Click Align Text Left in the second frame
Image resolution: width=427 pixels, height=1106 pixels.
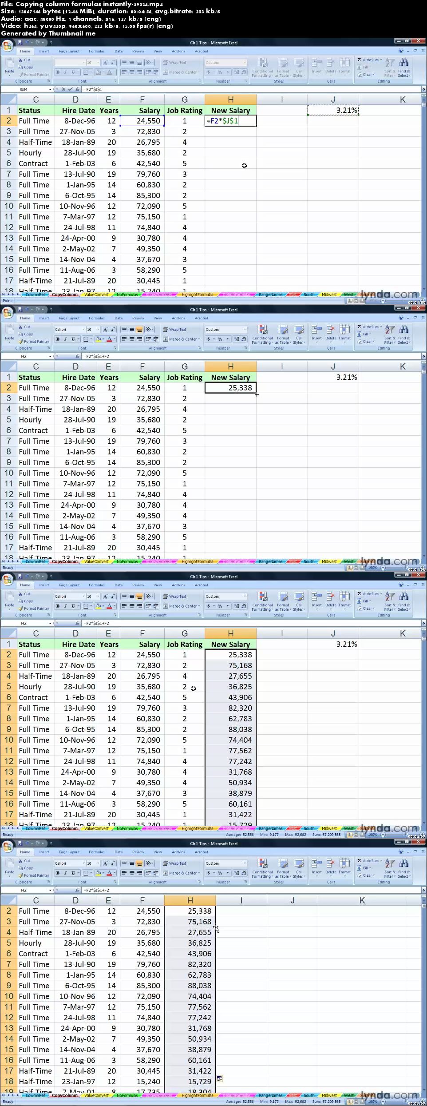click(x=124, y=339)
